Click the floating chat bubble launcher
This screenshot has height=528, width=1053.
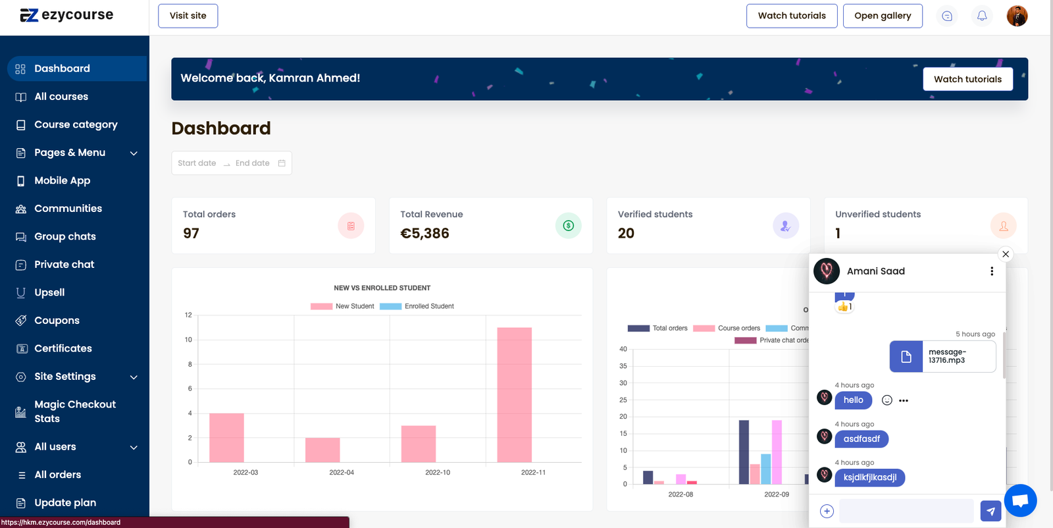tap(1020, 500)
